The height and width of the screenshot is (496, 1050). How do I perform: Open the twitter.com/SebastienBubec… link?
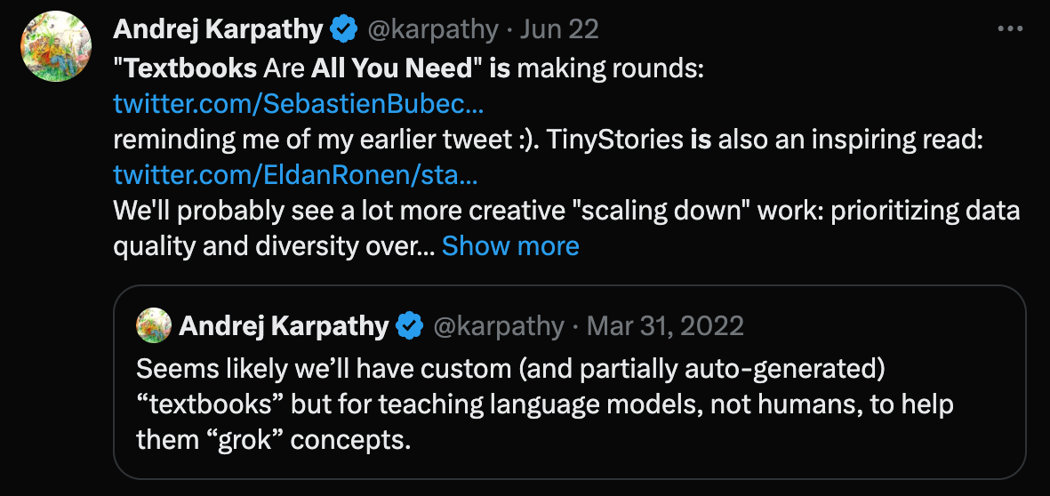tap(299, 104)
